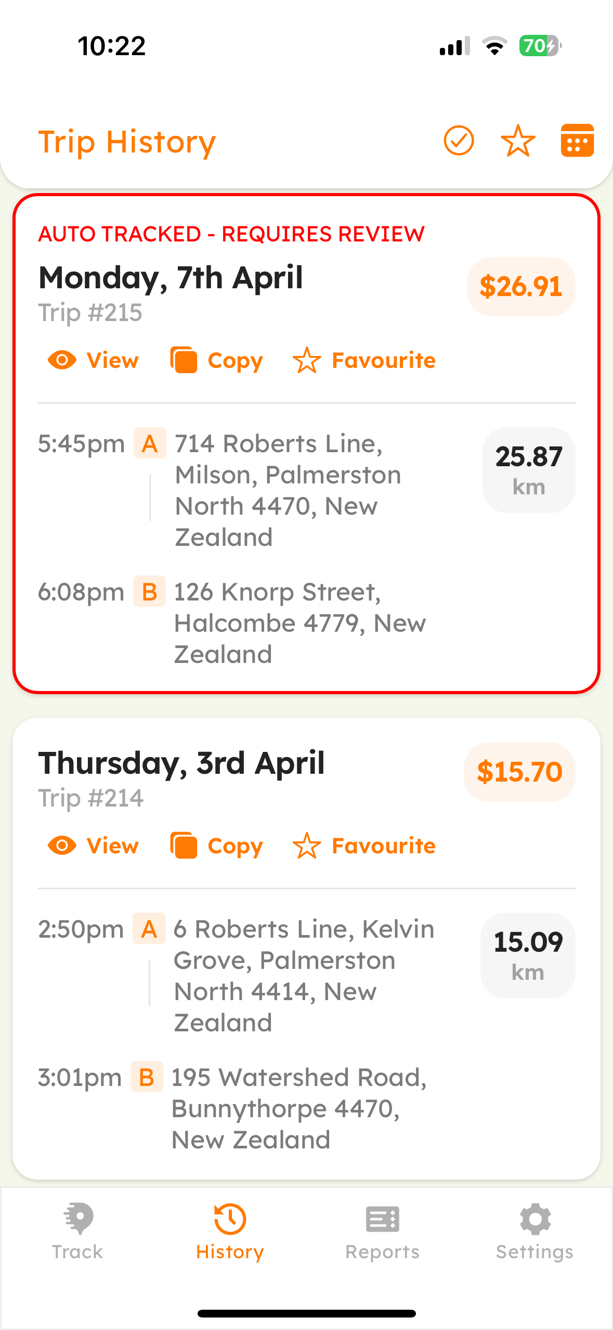Tap the 15.09 km distance badge

click(528, 955)
